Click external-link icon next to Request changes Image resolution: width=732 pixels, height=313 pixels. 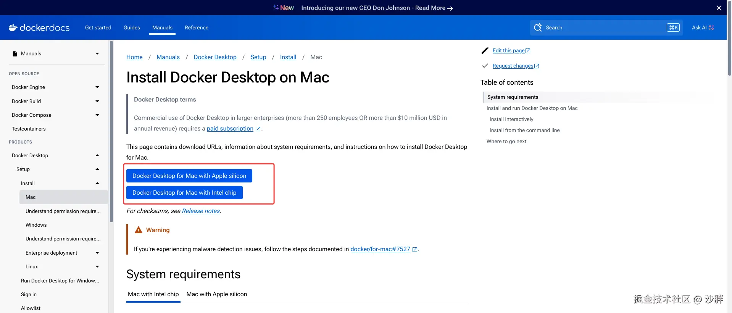pos(537,66)
